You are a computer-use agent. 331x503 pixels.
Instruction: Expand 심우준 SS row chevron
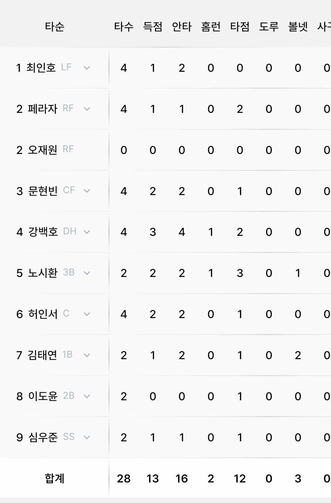[87, 437]
